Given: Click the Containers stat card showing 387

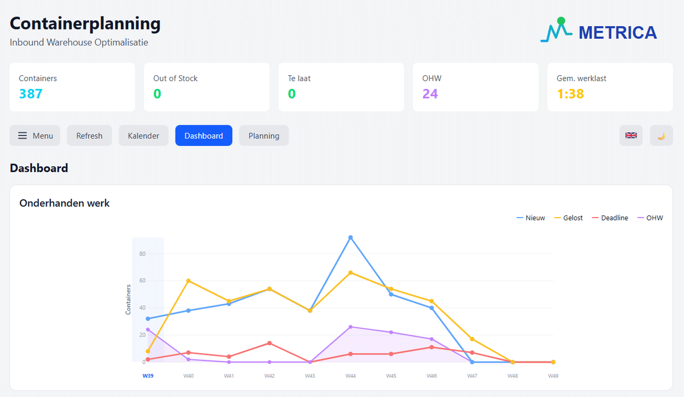Looking at the screenshot, I should (72, 87).
